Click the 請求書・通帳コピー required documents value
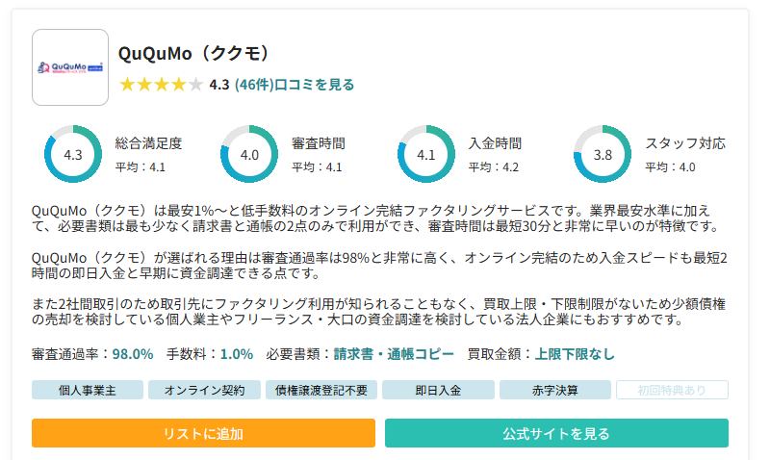The width and height of the screenshot is (770, 460). [x=394, y=353]
